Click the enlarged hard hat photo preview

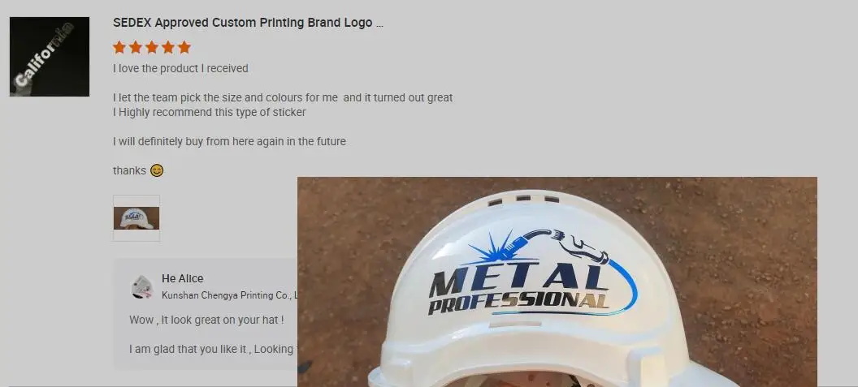(x=557, y=282)
